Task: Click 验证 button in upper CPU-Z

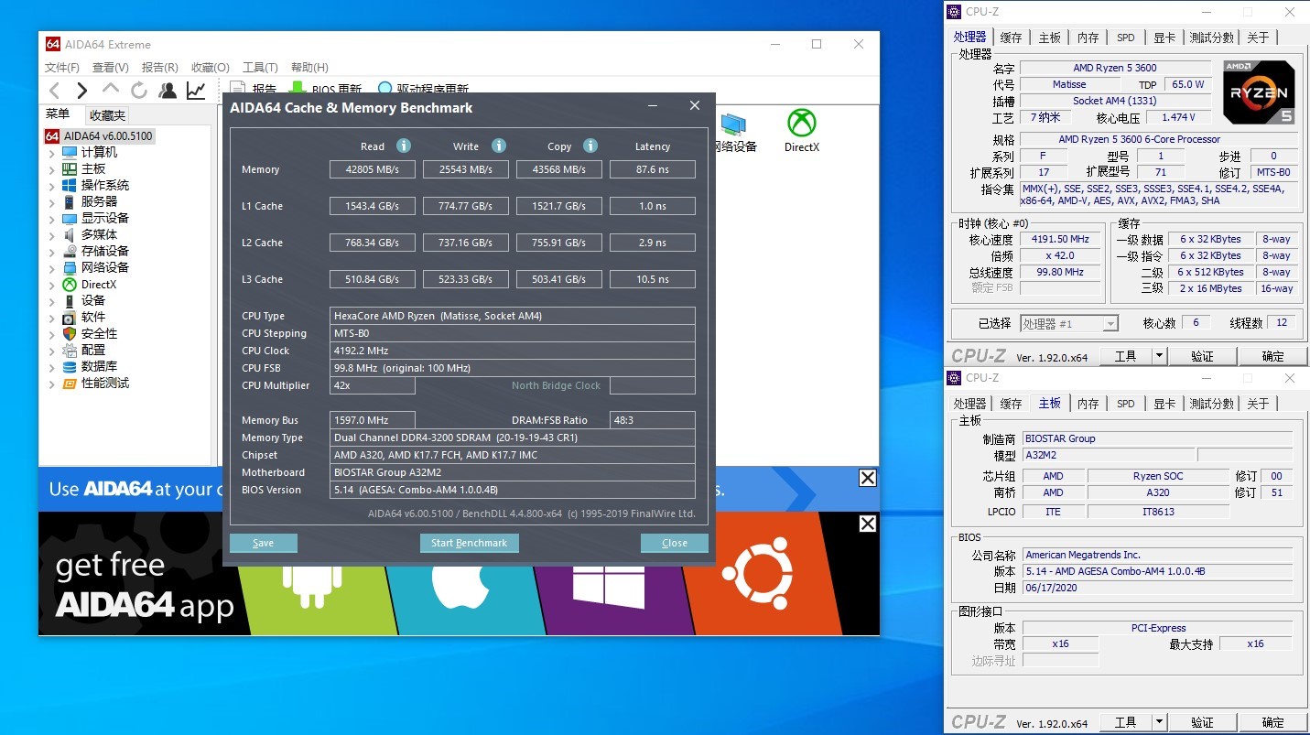Action: pyautogui.click(x=1202, y=356)
